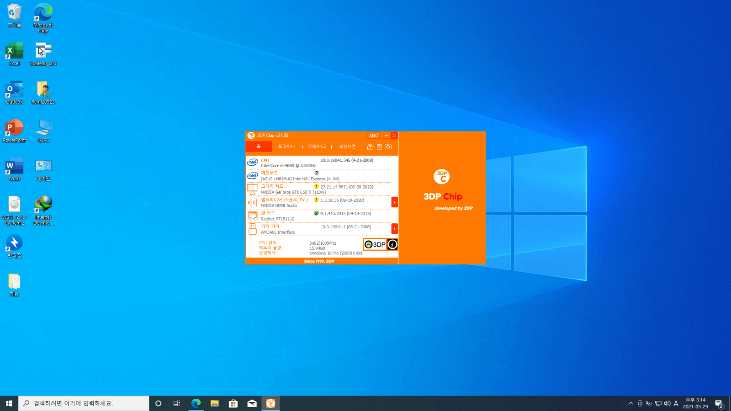The height and width of the screenshot is (411, 731).
Task: Open the info button beside 3DP logo
Action: tap(392, 244)
